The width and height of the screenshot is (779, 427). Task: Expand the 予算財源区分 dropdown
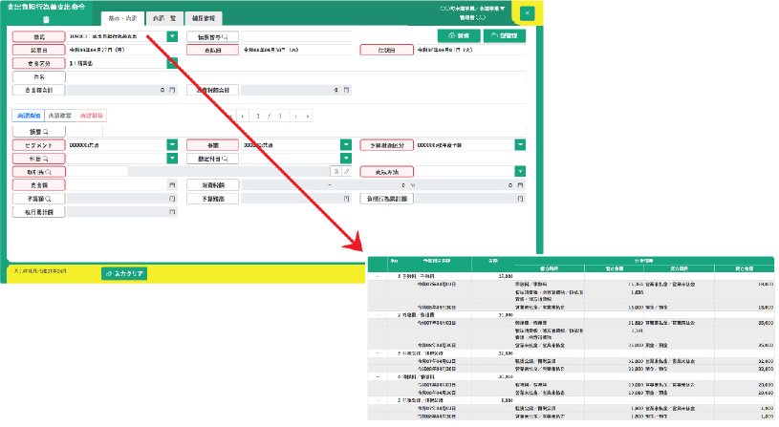pyautogui.click(x=520, y=145)
